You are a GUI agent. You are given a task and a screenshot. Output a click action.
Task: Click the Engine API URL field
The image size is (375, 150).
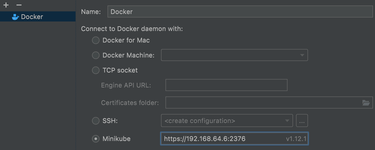tap(226, 85)
